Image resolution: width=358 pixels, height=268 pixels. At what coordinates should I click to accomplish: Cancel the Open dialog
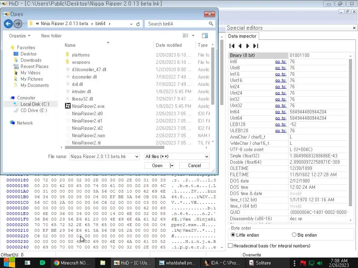click(x=194, y=166)
